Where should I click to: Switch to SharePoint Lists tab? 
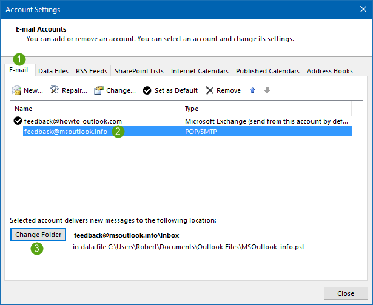[x=139, y=71]
